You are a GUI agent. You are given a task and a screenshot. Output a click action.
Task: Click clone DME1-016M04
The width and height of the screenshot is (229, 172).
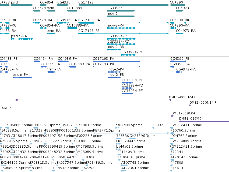pyautogui.click(x=191, y=119)
